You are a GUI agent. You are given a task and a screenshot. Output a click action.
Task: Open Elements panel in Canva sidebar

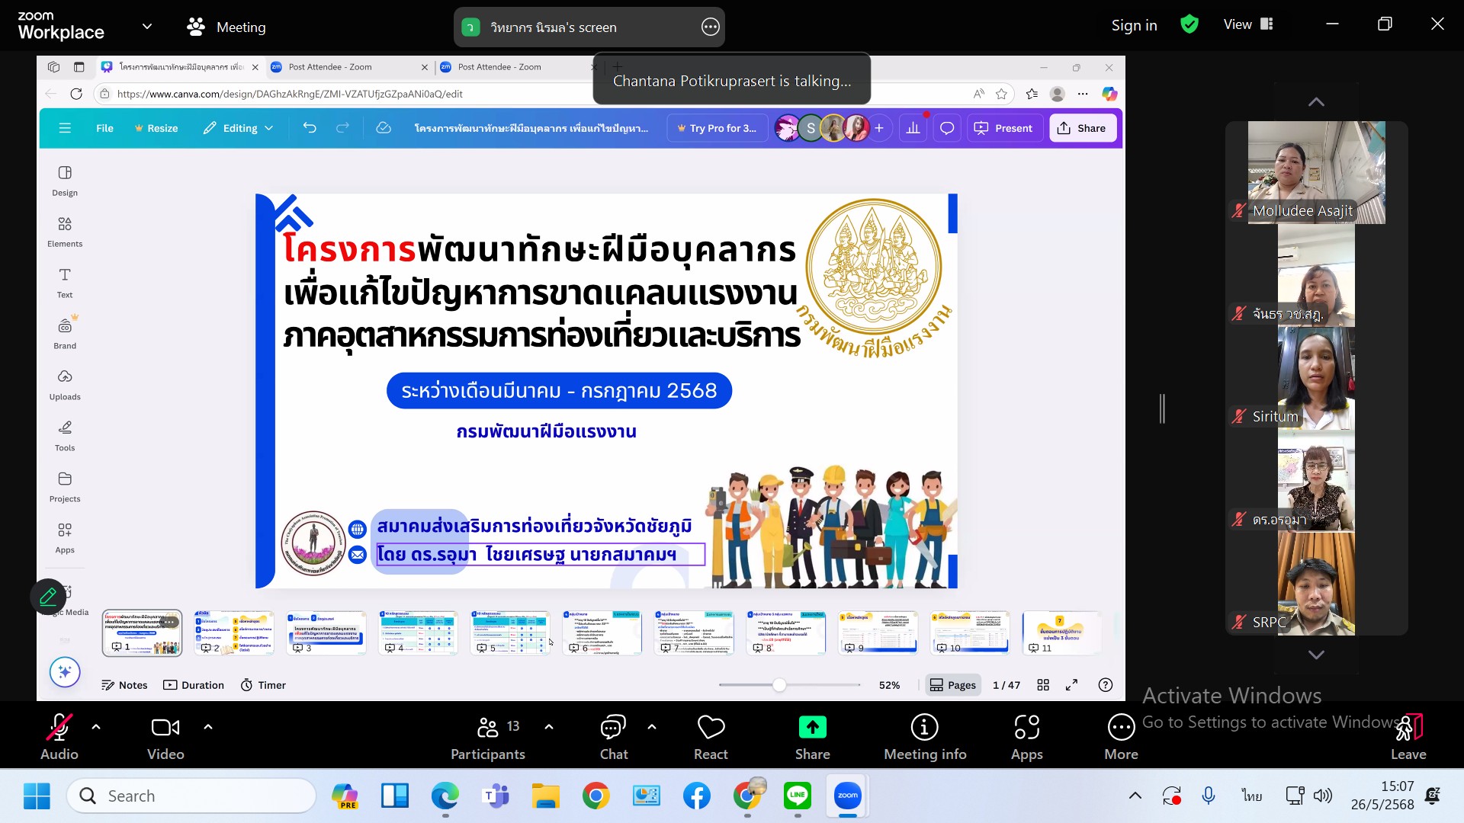tap(65, 232)
